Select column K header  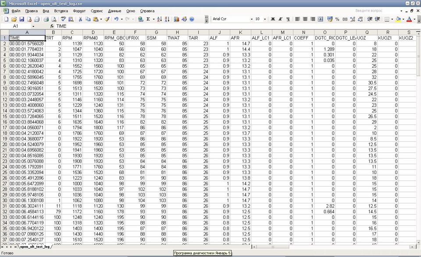[x=241, y=32]
